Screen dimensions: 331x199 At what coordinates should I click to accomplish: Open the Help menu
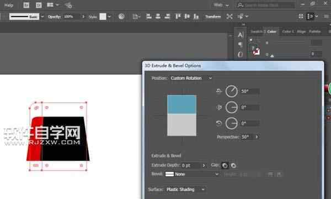click(9, 6)
